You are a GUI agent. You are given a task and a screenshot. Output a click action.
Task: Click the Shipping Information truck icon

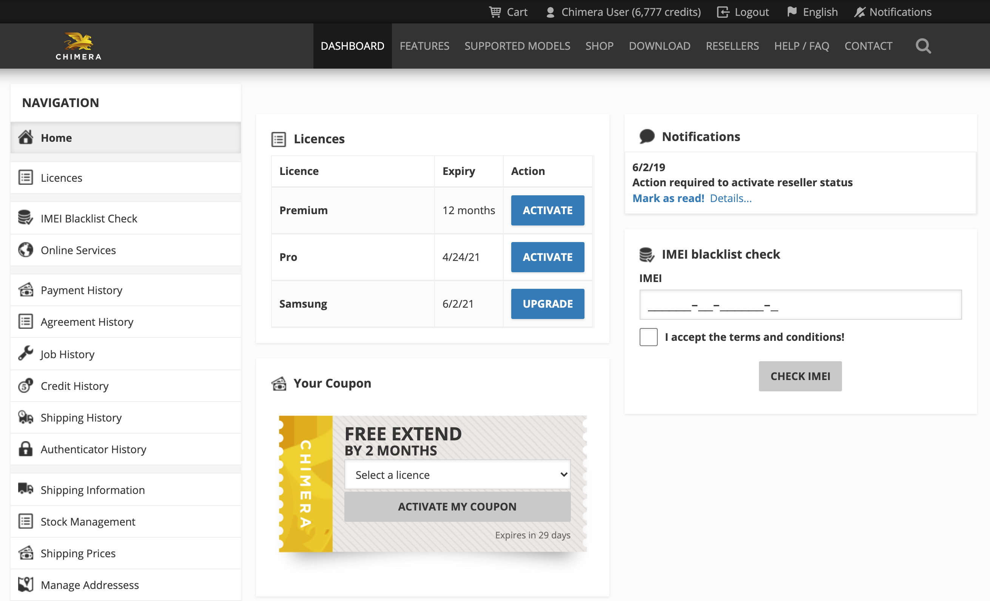tap(26, 489)
